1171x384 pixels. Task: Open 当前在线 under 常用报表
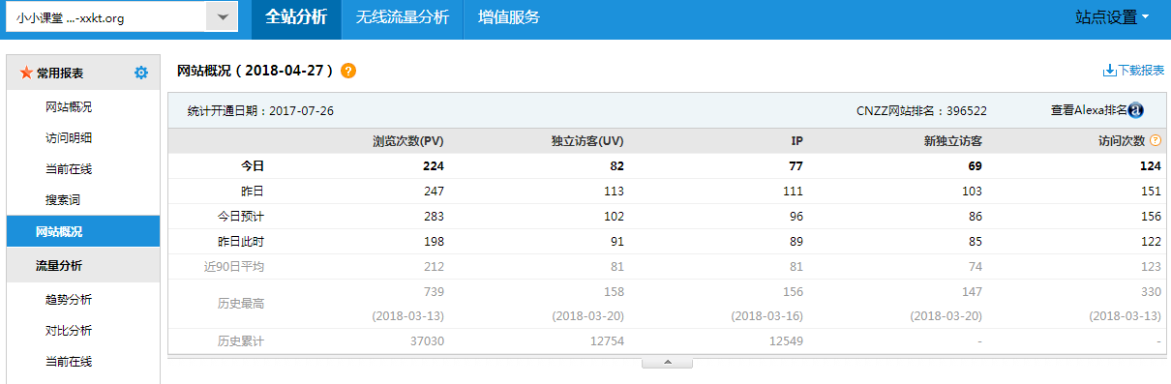(x=69, y=168)
